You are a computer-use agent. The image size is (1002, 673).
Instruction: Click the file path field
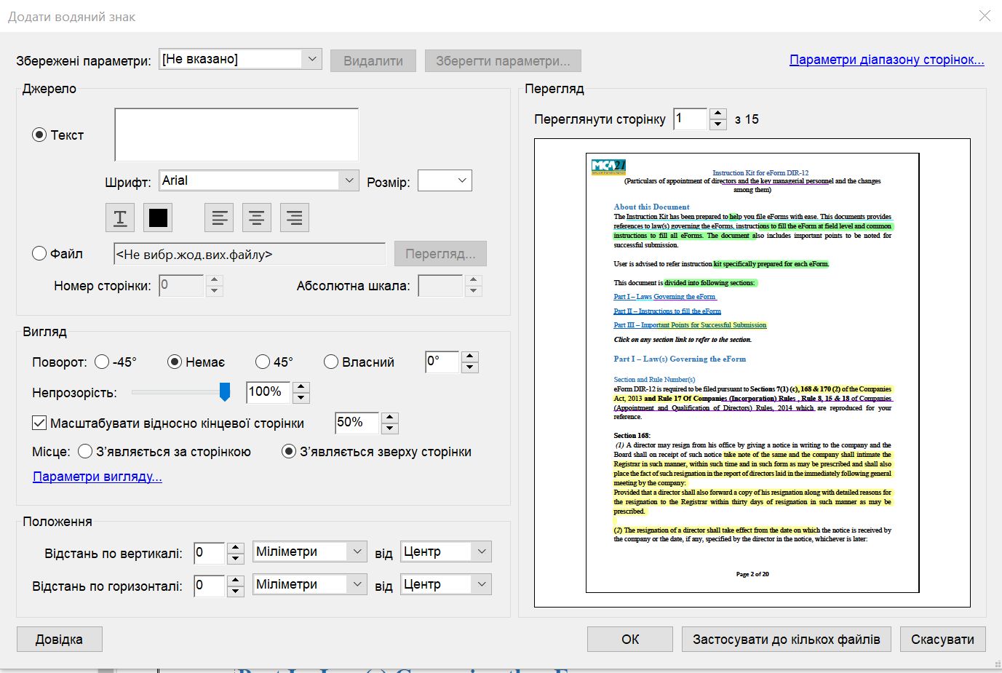click(x=250, y=254)
